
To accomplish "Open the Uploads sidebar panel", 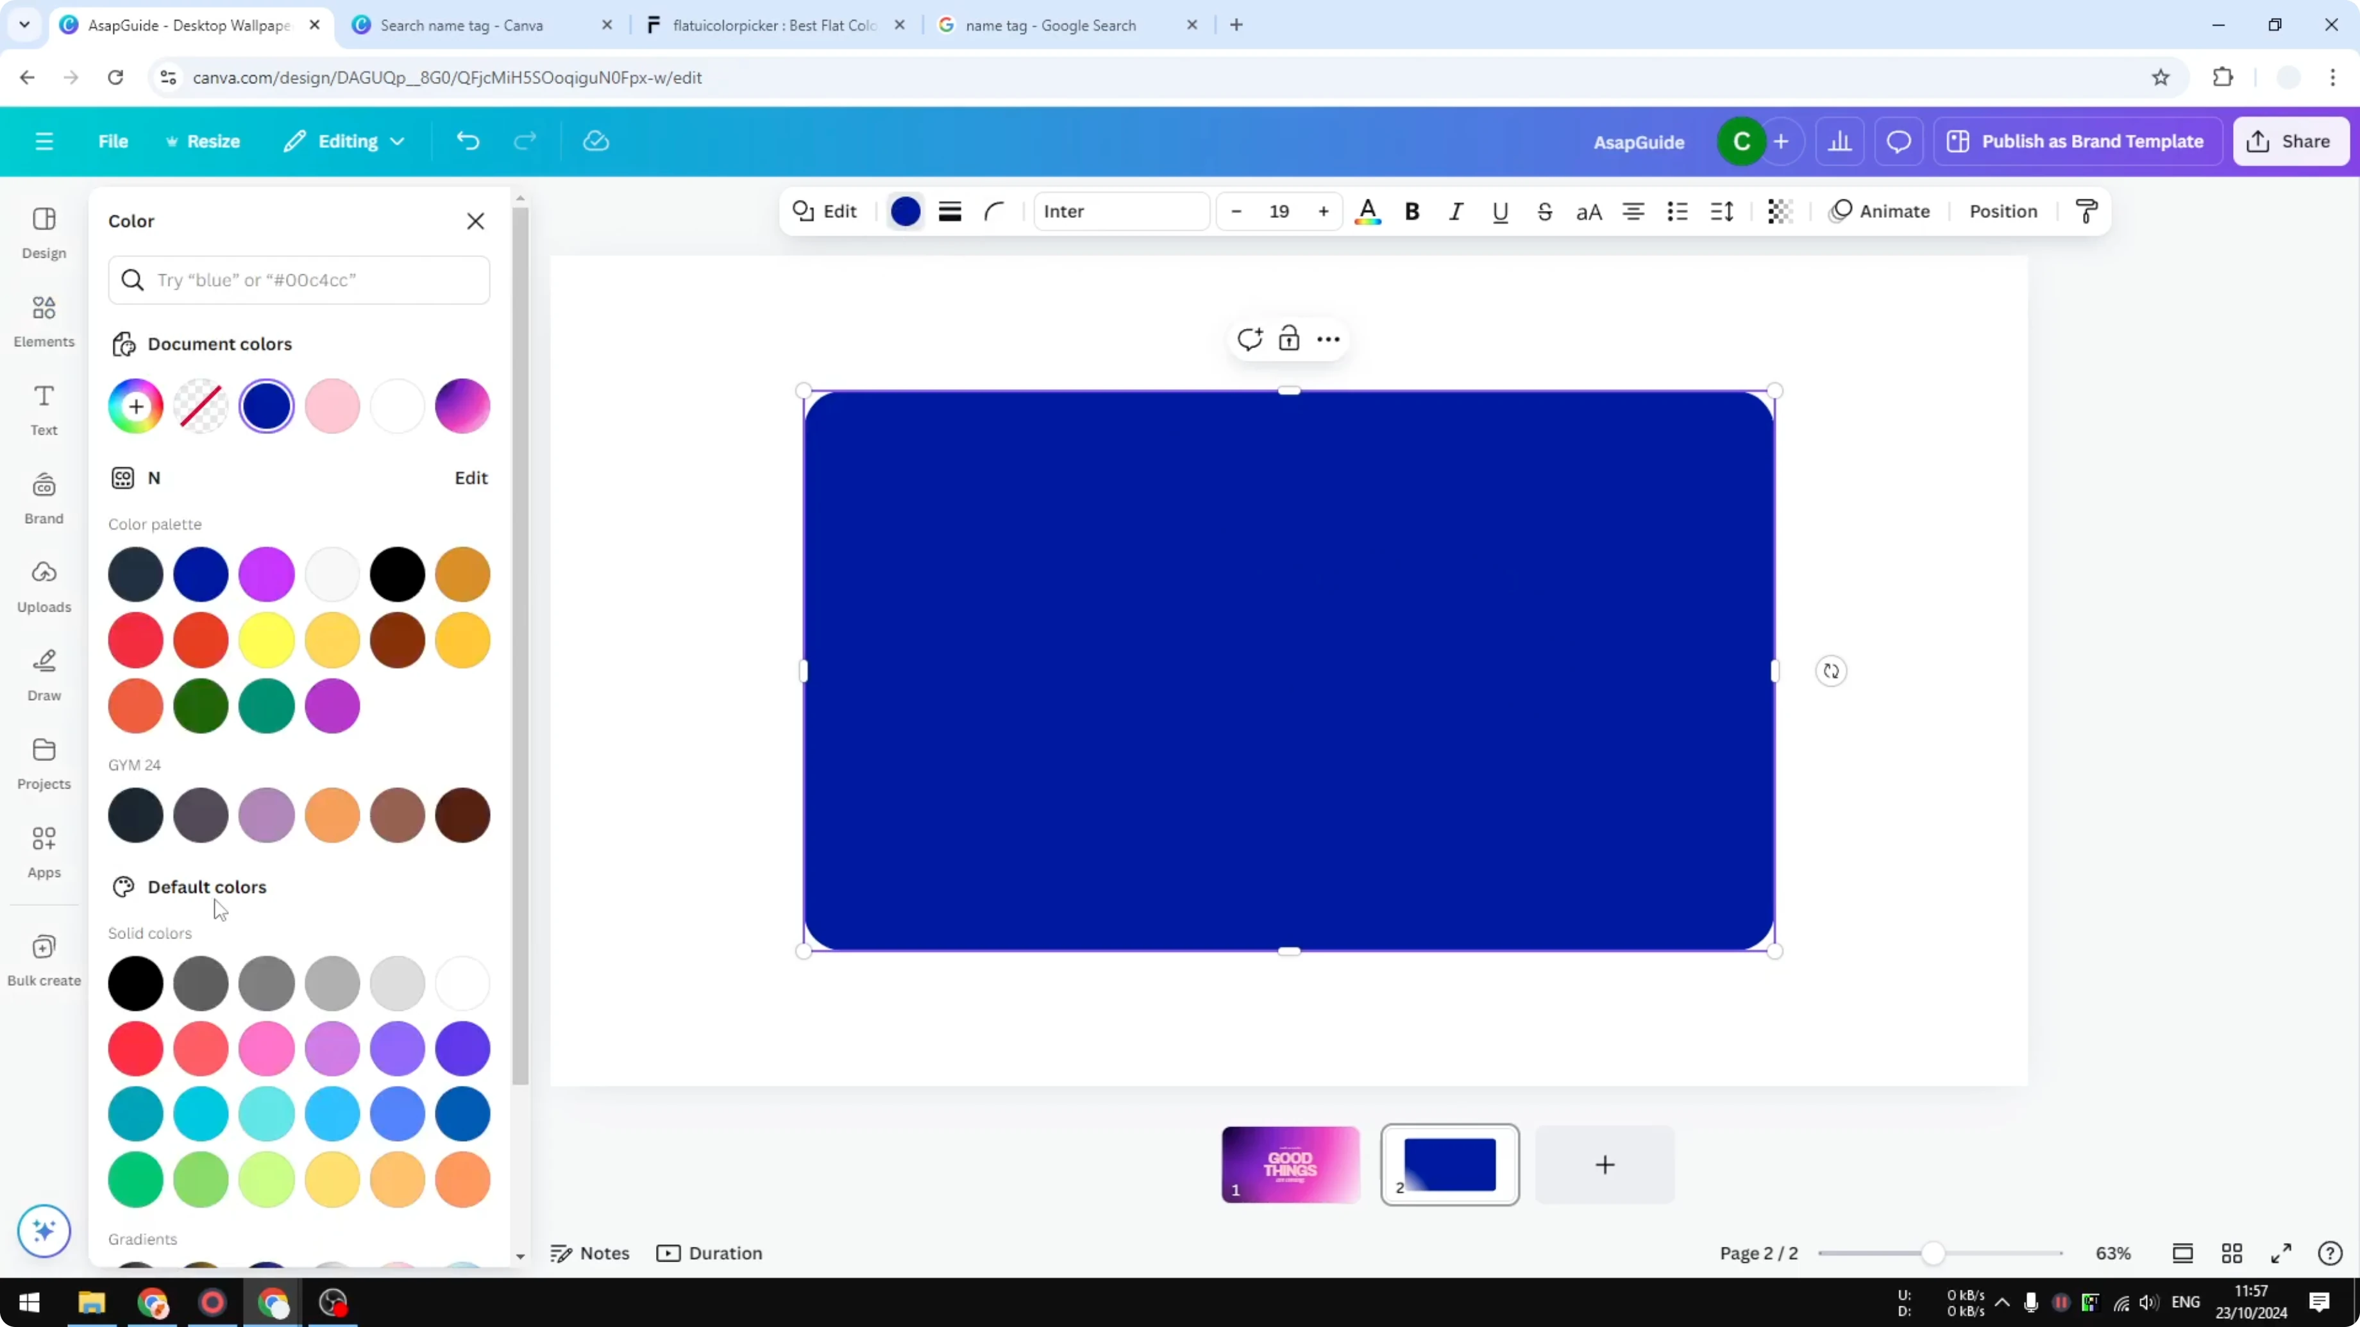I will point(44,587).
